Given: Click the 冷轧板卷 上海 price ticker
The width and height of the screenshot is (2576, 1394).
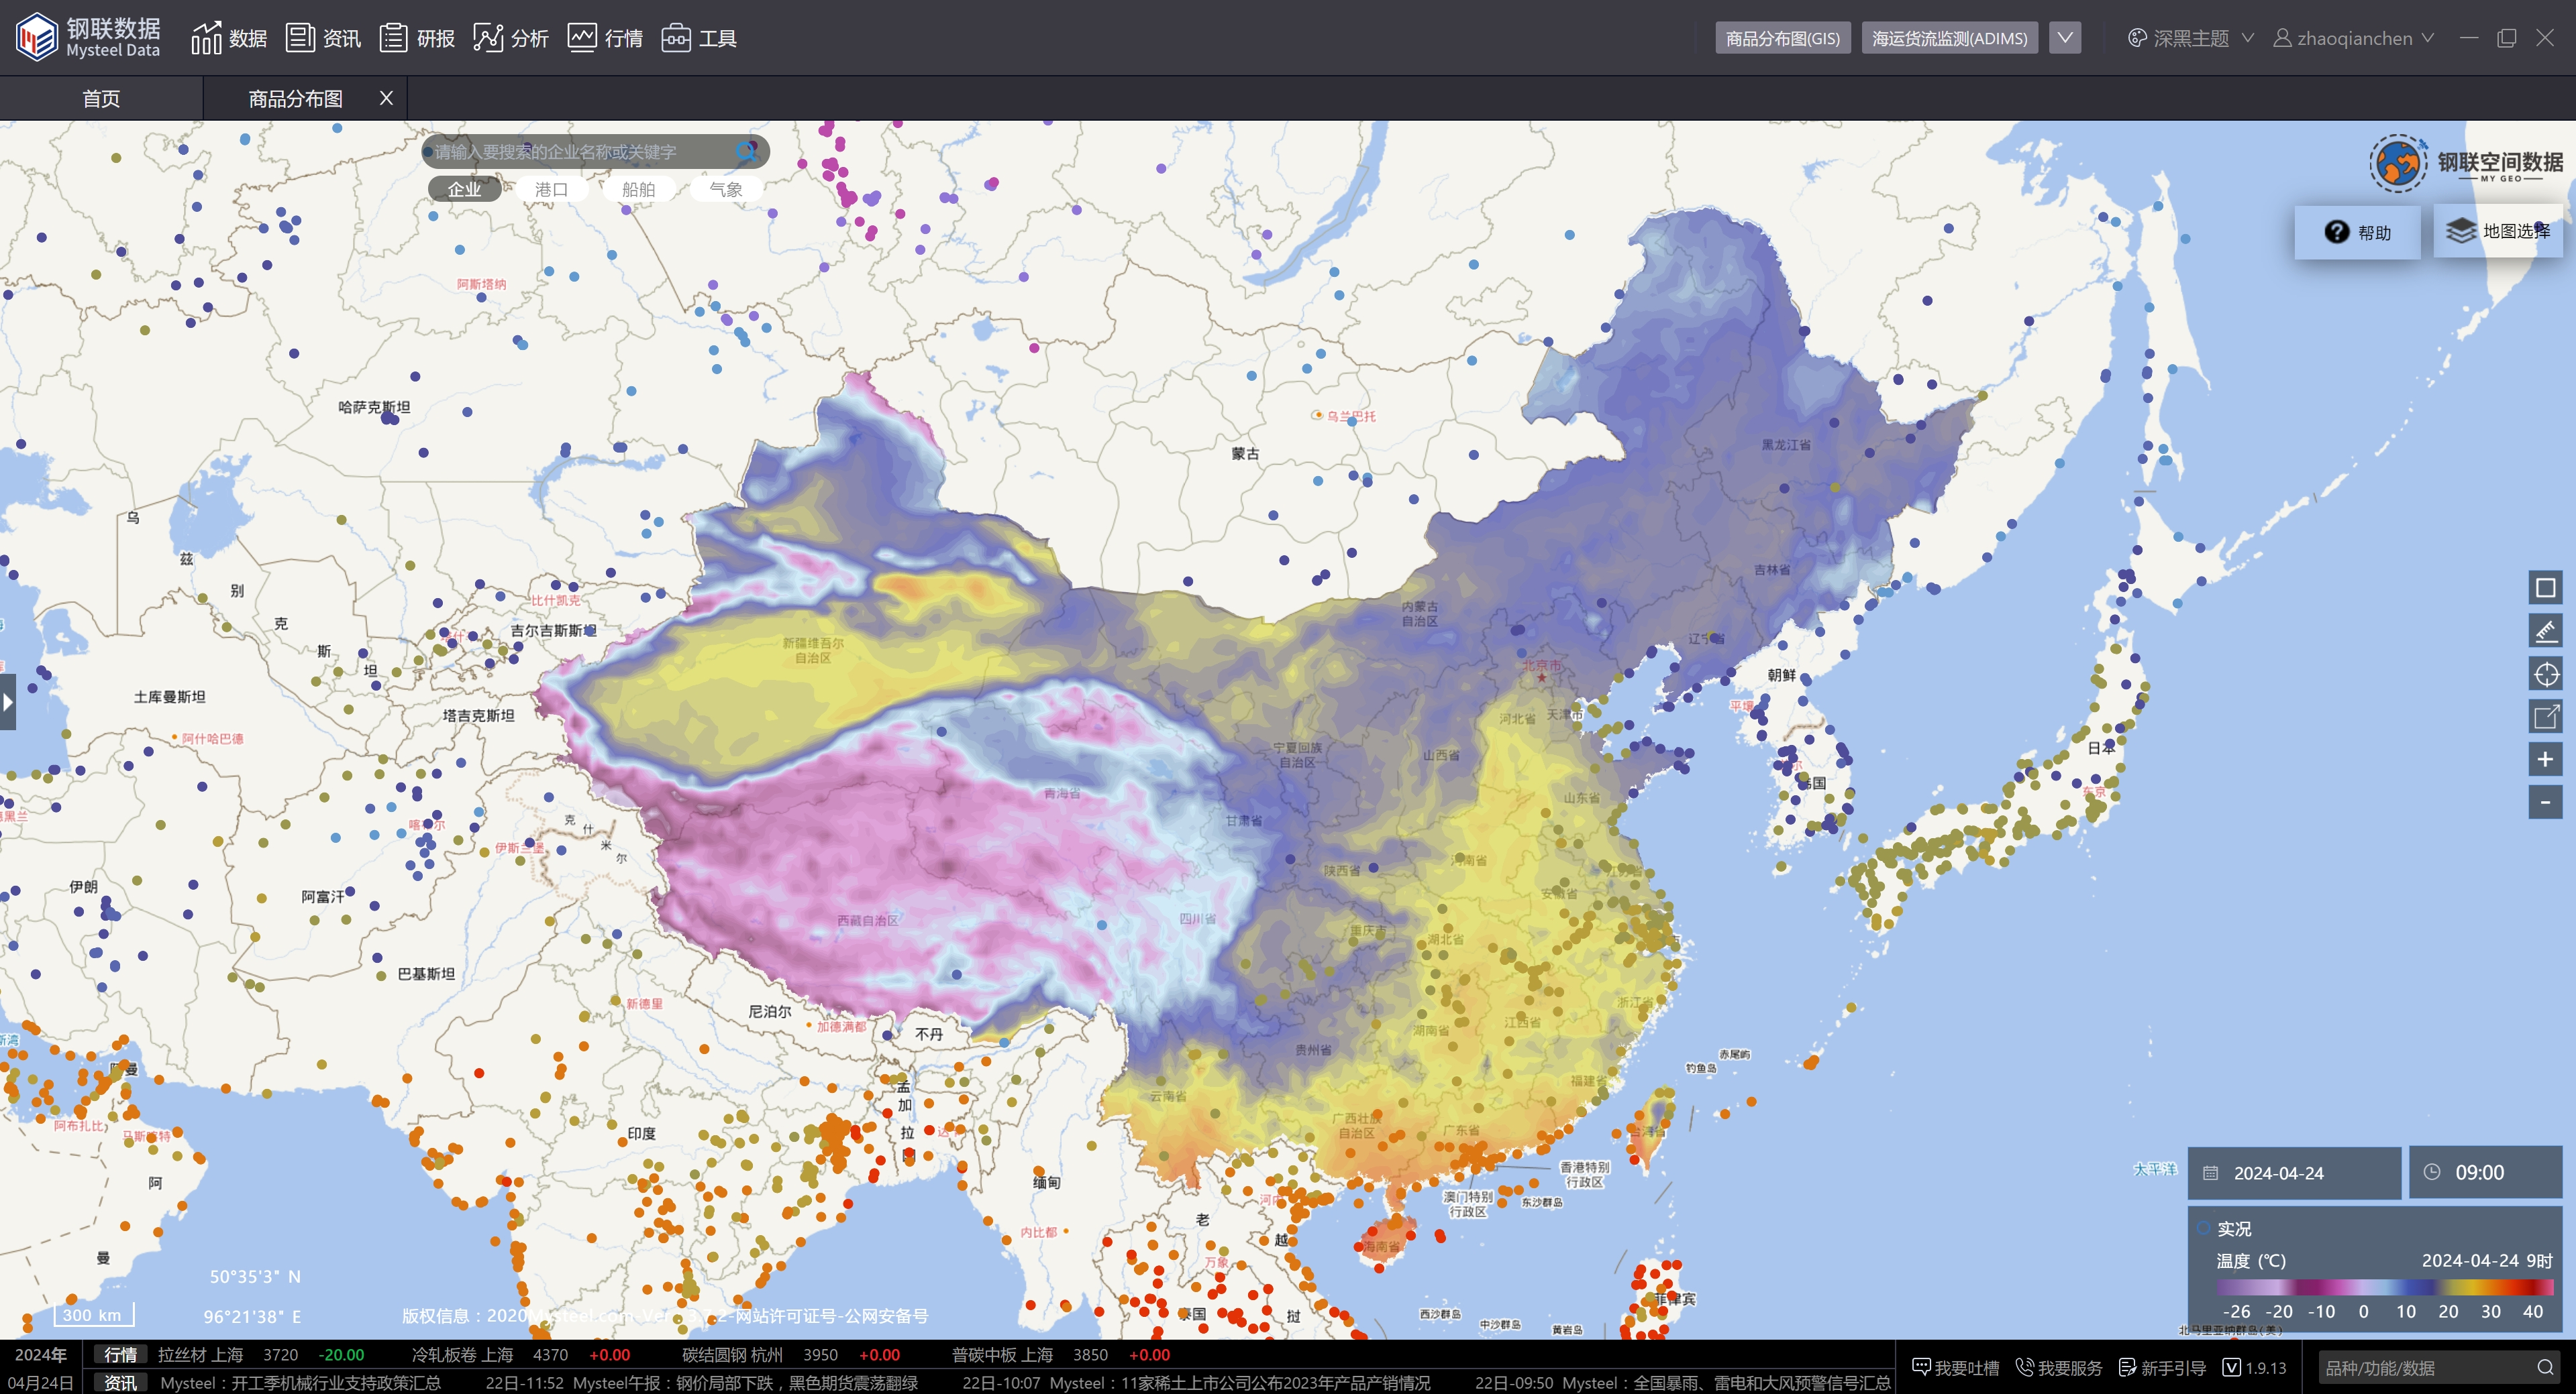Looking at the screenshot, I should [x=521, y=1355].
